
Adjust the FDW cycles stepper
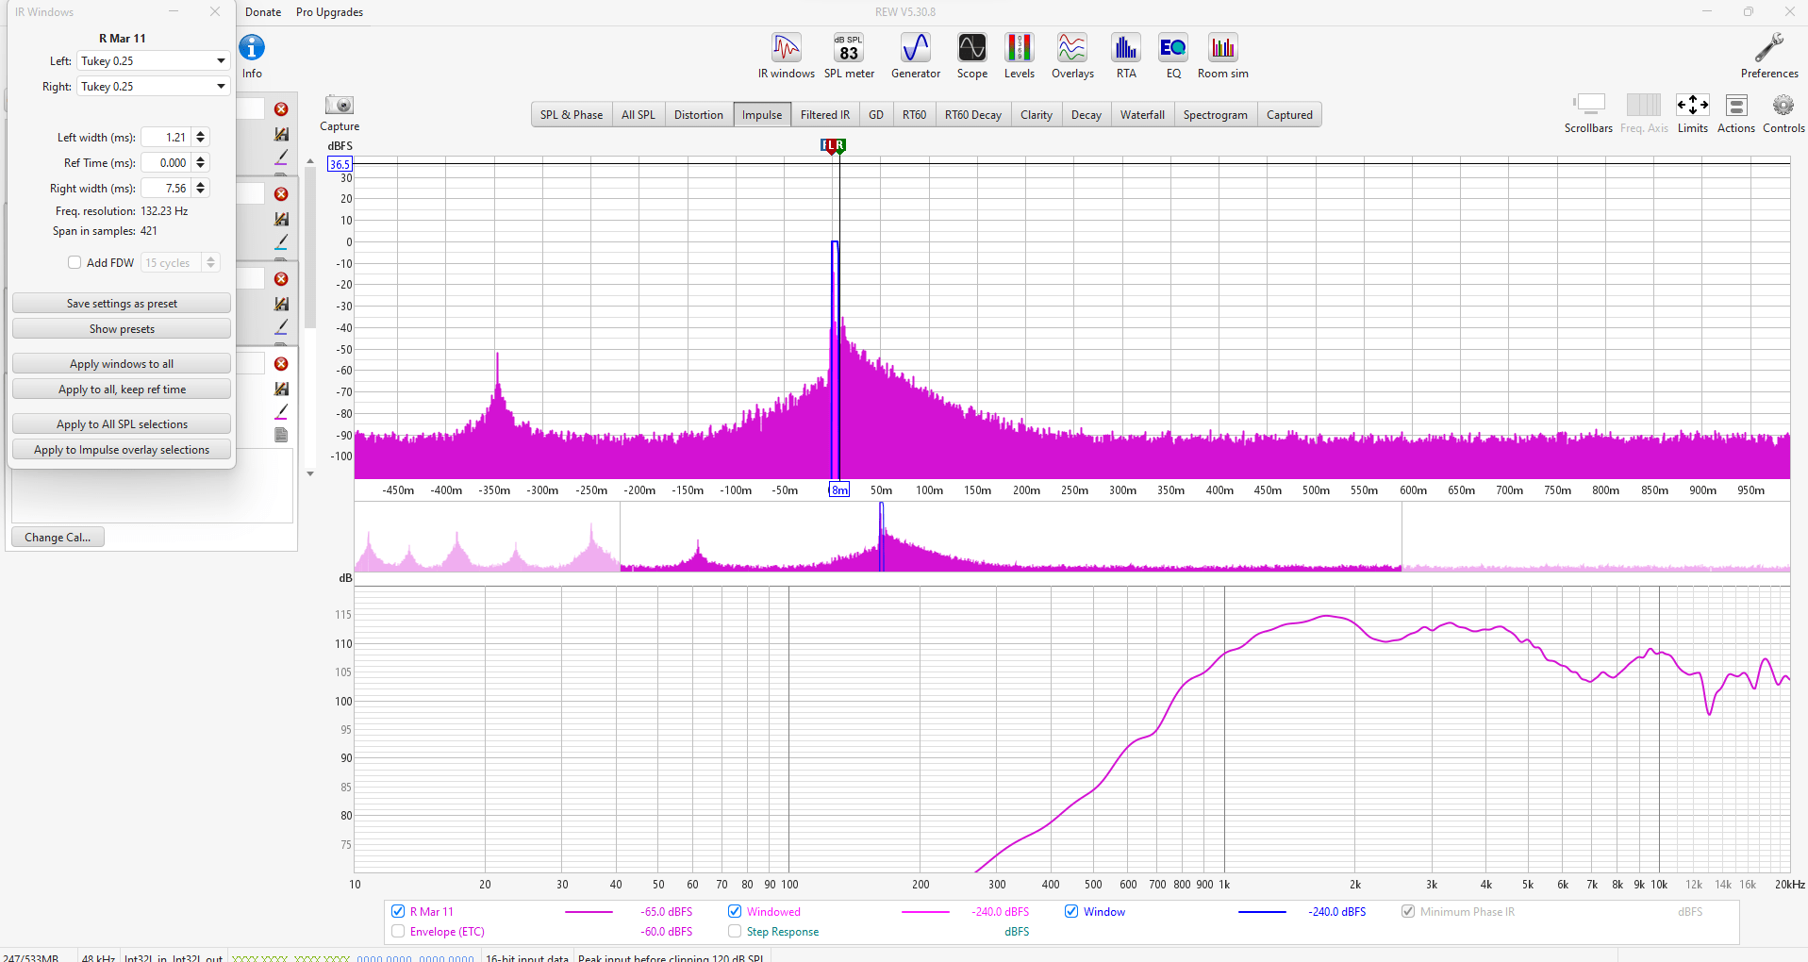[211, 263]
